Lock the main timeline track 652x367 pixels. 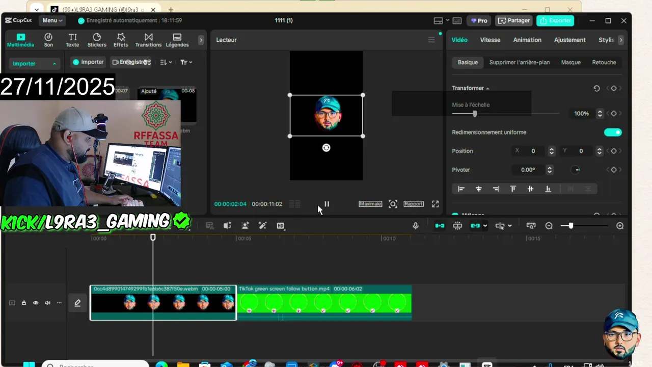point(23,303)
